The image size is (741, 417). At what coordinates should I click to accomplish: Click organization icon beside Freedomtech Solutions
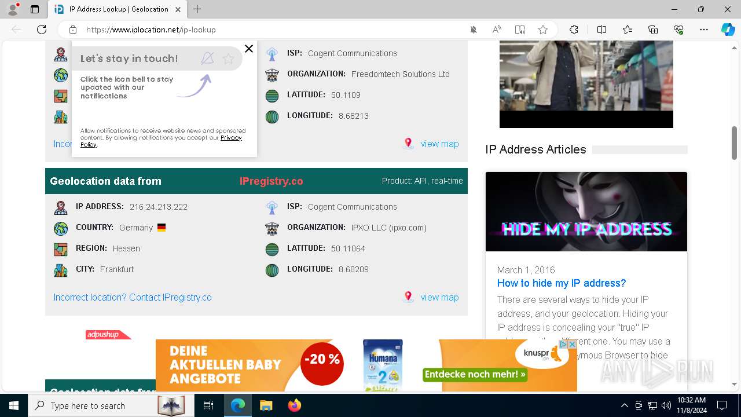[x=272, y=75]
